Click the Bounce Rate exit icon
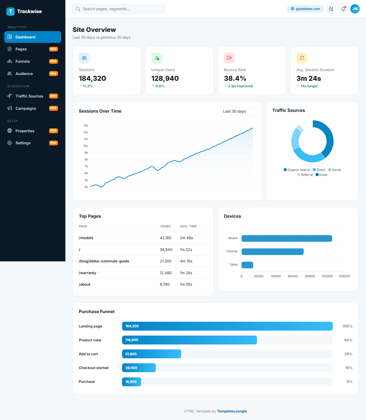 tap(229, 58)
